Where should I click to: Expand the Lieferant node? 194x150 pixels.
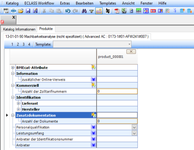click(18, 103)
